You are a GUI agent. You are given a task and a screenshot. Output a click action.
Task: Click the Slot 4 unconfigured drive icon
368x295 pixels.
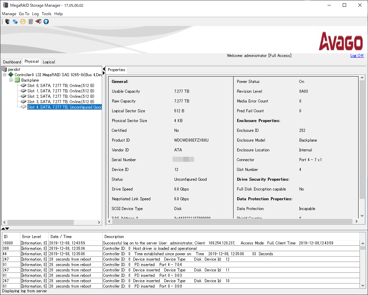pos(24,107)
